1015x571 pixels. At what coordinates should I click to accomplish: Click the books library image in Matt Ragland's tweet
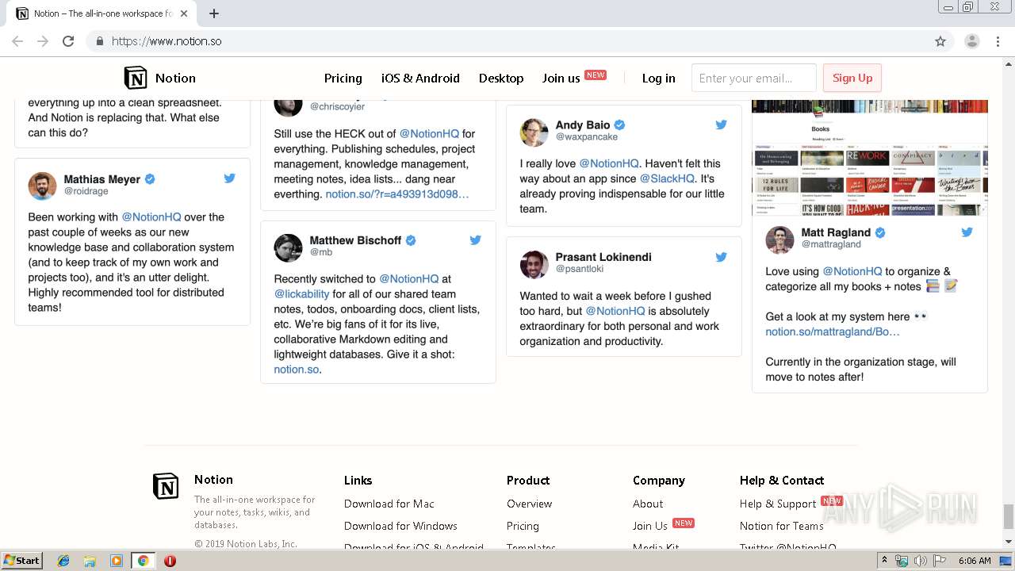click(870, 158)
